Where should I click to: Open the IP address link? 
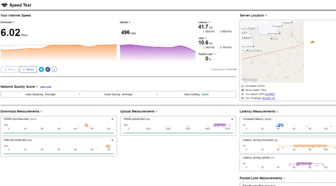click(268, 98)
